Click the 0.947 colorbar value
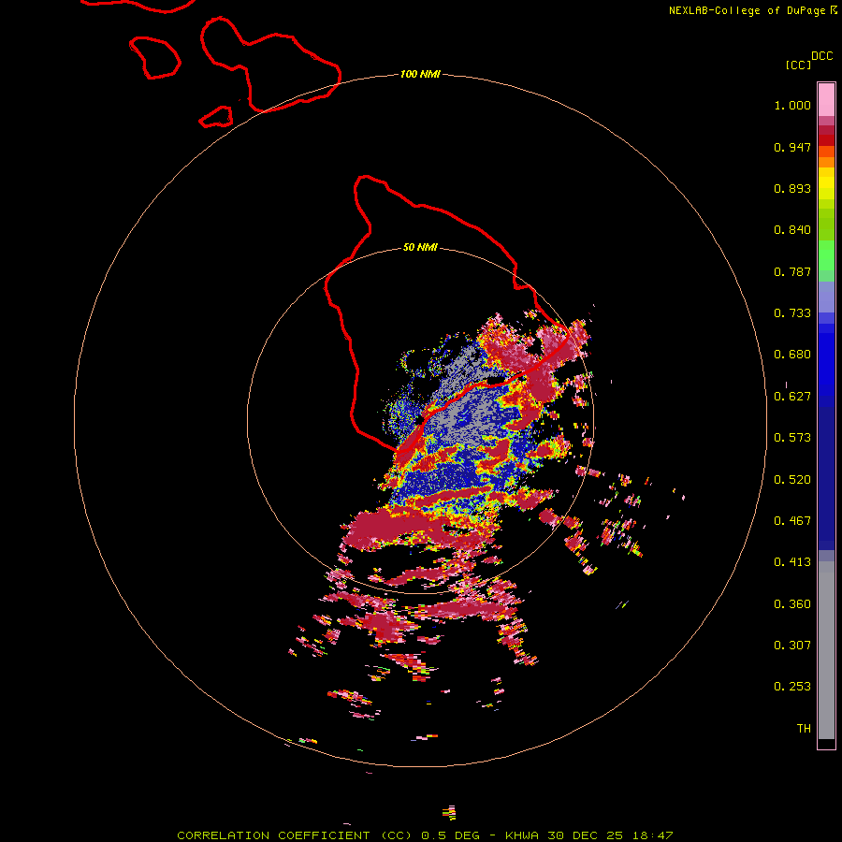Screen dimensions: 842x842 point(792,147)
